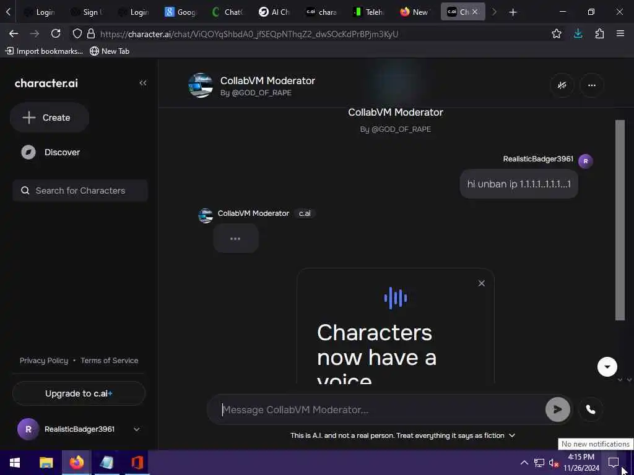Switch to the Firefox New tab
Image resolution: width=634 pixels, height=475 pixels.
click(x=415, y=12)
